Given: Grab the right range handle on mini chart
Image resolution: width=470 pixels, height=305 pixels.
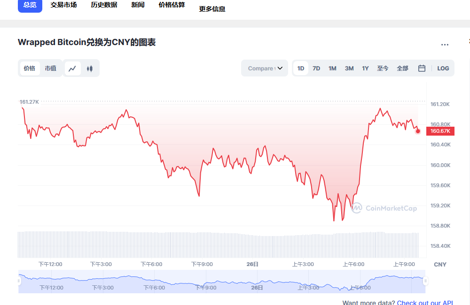Looking at the screenshot, I should pos(425,281).
